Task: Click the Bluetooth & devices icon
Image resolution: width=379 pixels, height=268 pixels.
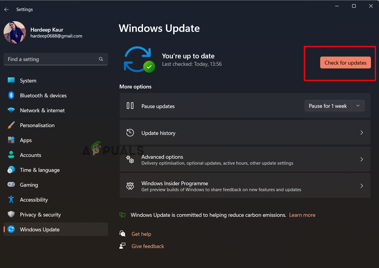Action: (x=11, y=95)
